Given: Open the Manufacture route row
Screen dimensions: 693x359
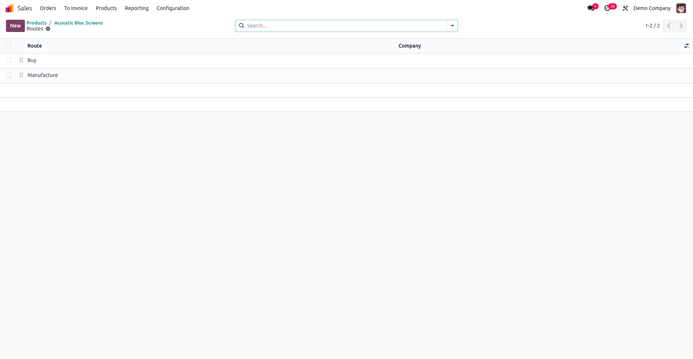Looking at the screenshot, I should pyautogui.click(x=346, y=76).
